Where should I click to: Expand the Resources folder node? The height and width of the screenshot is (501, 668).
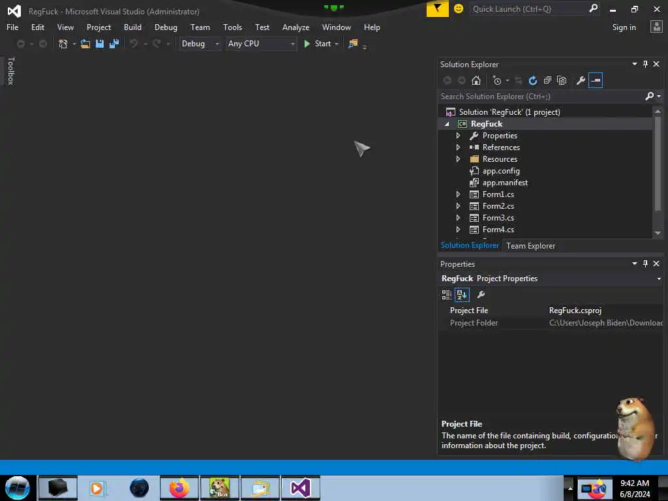click(x=459, y=159)
